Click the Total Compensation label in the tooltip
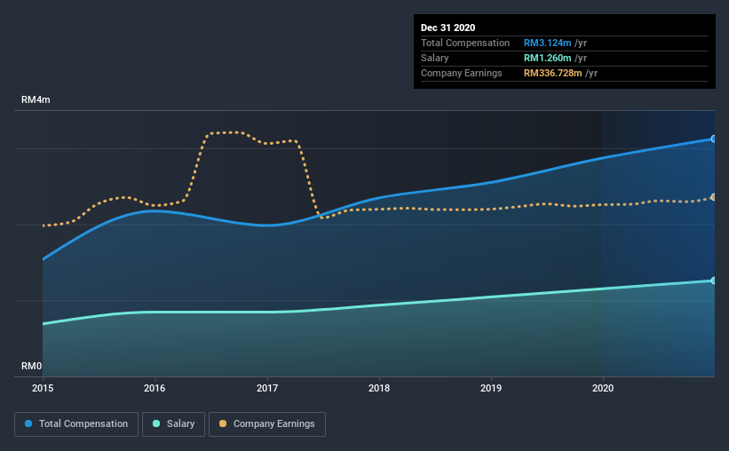Viewport: 729px width, 451px height. click(x=465, y=44)
